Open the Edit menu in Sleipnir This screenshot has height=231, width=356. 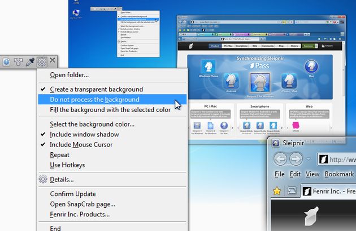click(295, 174)
